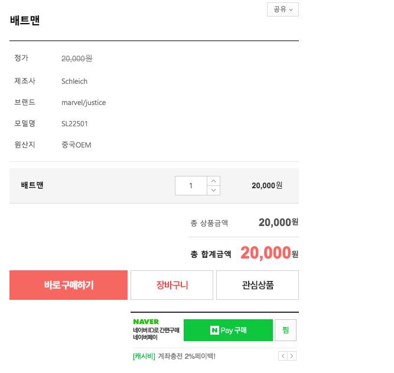The width and height of the screenshot is (394, 373).
Task: Click the SL22501 model name
Action: click(x=74, y=124)
